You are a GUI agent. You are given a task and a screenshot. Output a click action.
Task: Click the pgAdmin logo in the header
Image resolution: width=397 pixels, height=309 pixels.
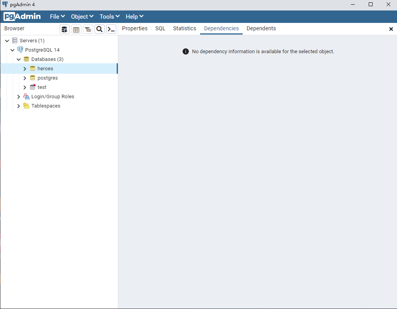pos(22,16)
